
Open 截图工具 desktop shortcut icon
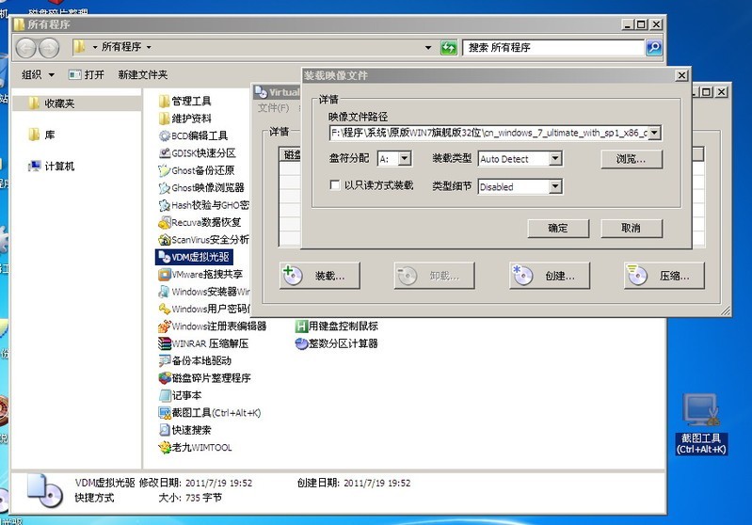pos(701,409)
